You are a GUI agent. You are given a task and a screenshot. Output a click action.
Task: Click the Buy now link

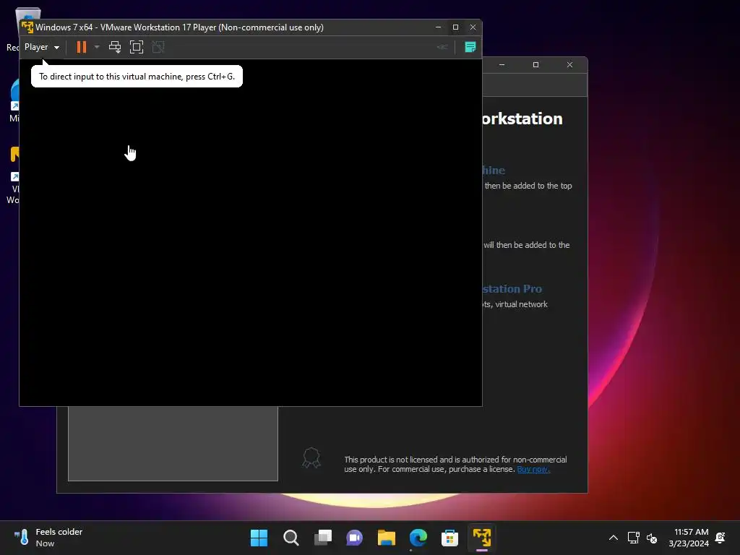[533, 469]
